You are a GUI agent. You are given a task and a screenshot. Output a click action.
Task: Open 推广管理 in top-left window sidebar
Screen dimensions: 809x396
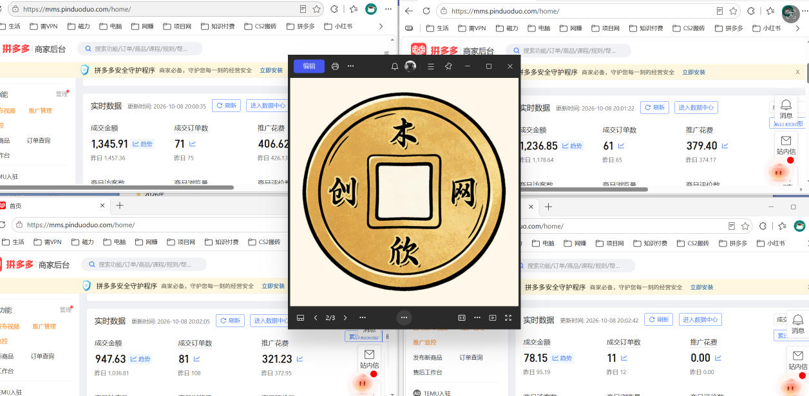[x=41, y=111]
